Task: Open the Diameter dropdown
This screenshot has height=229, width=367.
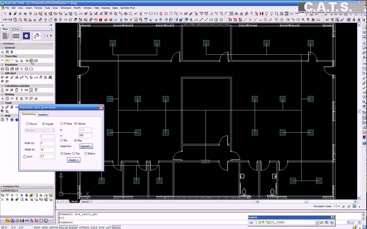Action: click(x=39, y=130)
